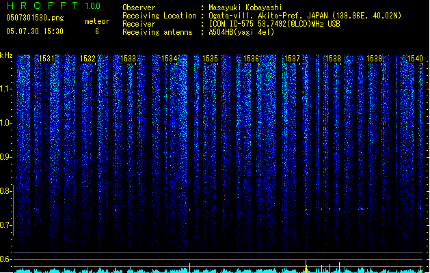This screenshot has height=273, width=430.
Task: Click the 1535 time marker
Action: click(x=210, y=59)
